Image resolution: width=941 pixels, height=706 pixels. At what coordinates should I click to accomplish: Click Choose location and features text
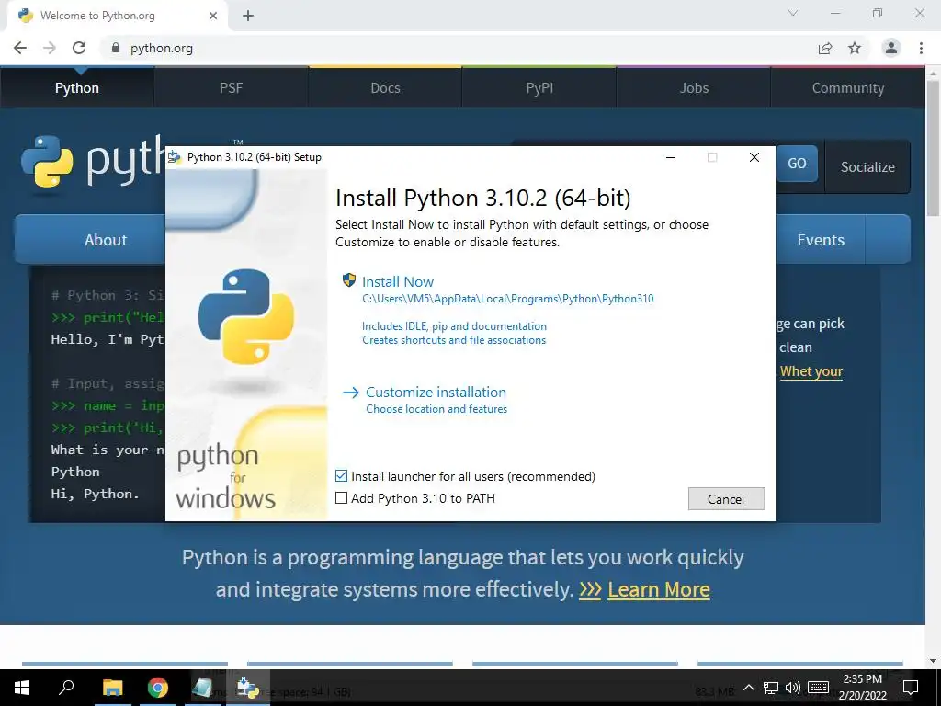point(436,409)
